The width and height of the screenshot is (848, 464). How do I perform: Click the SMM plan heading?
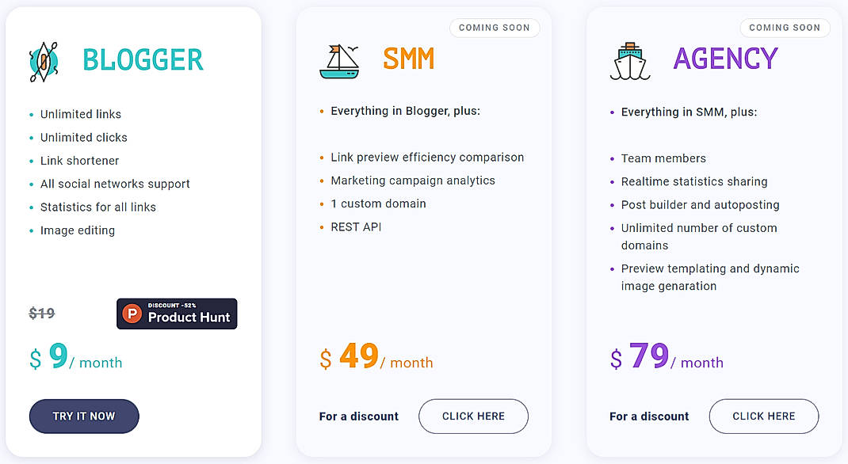(409, 59)
